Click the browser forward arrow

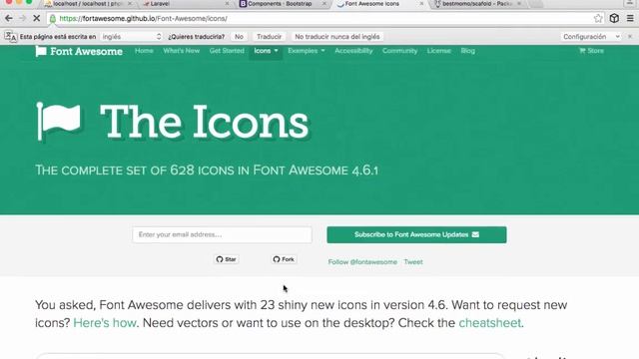point(22,18)
